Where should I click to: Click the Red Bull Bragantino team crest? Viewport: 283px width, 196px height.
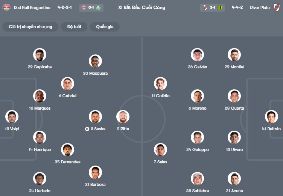coord(6,8)
